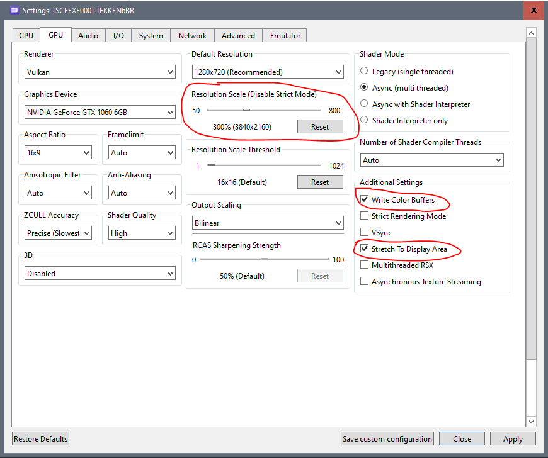
Task: Click the RPCS3 app icon in title bar
Action: (x=13, y=10)
